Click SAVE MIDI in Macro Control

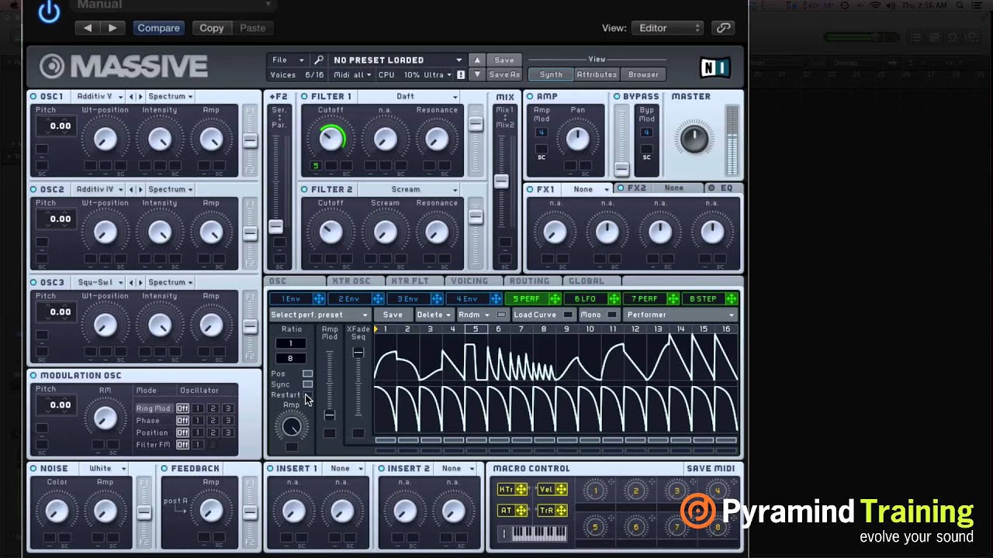[711, 469]
